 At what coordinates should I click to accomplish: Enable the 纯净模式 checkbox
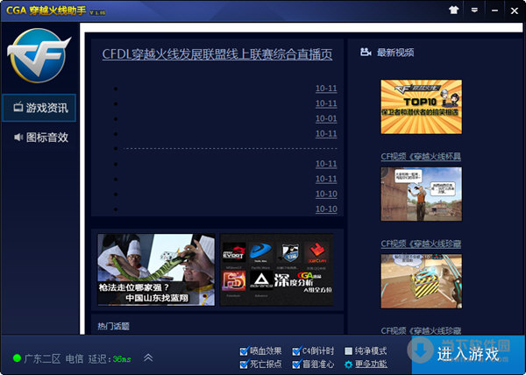[x=349, y=351]
